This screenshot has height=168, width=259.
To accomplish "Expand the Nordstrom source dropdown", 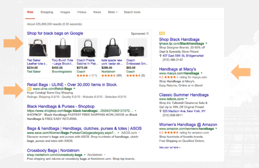I will coord(104,155).
